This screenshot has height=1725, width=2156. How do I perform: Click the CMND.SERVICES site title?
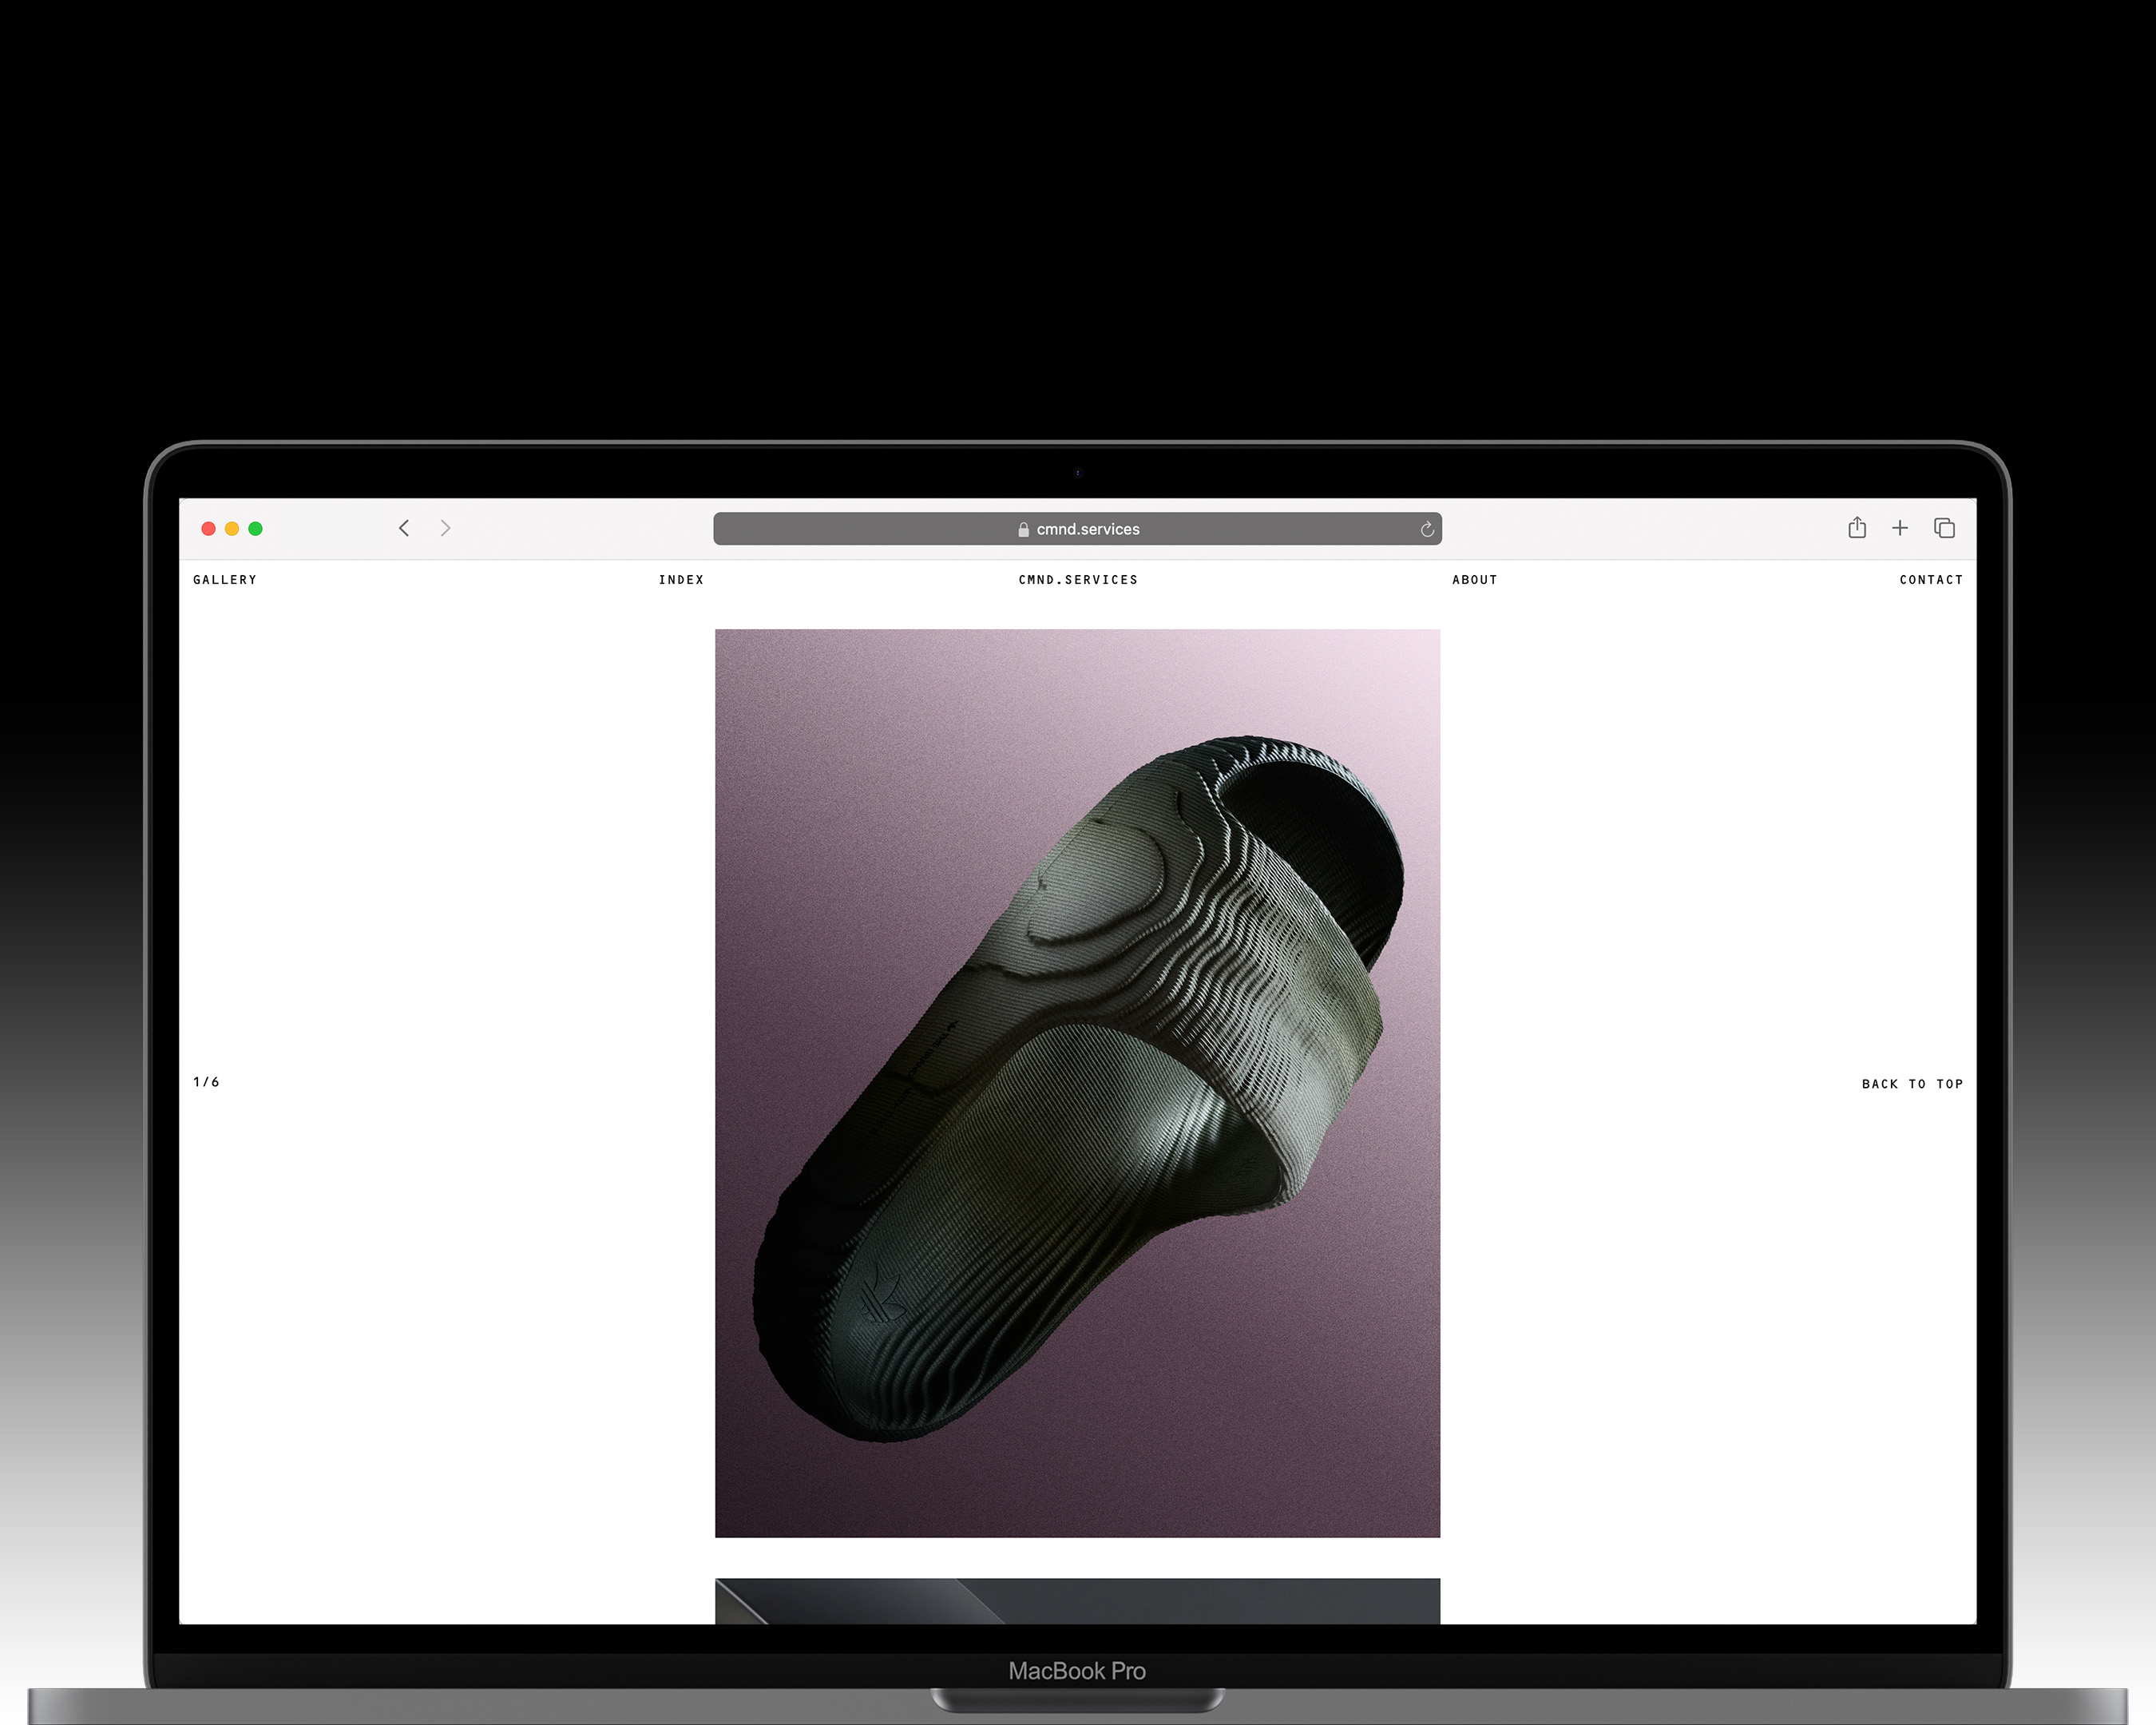(1078, 580)
